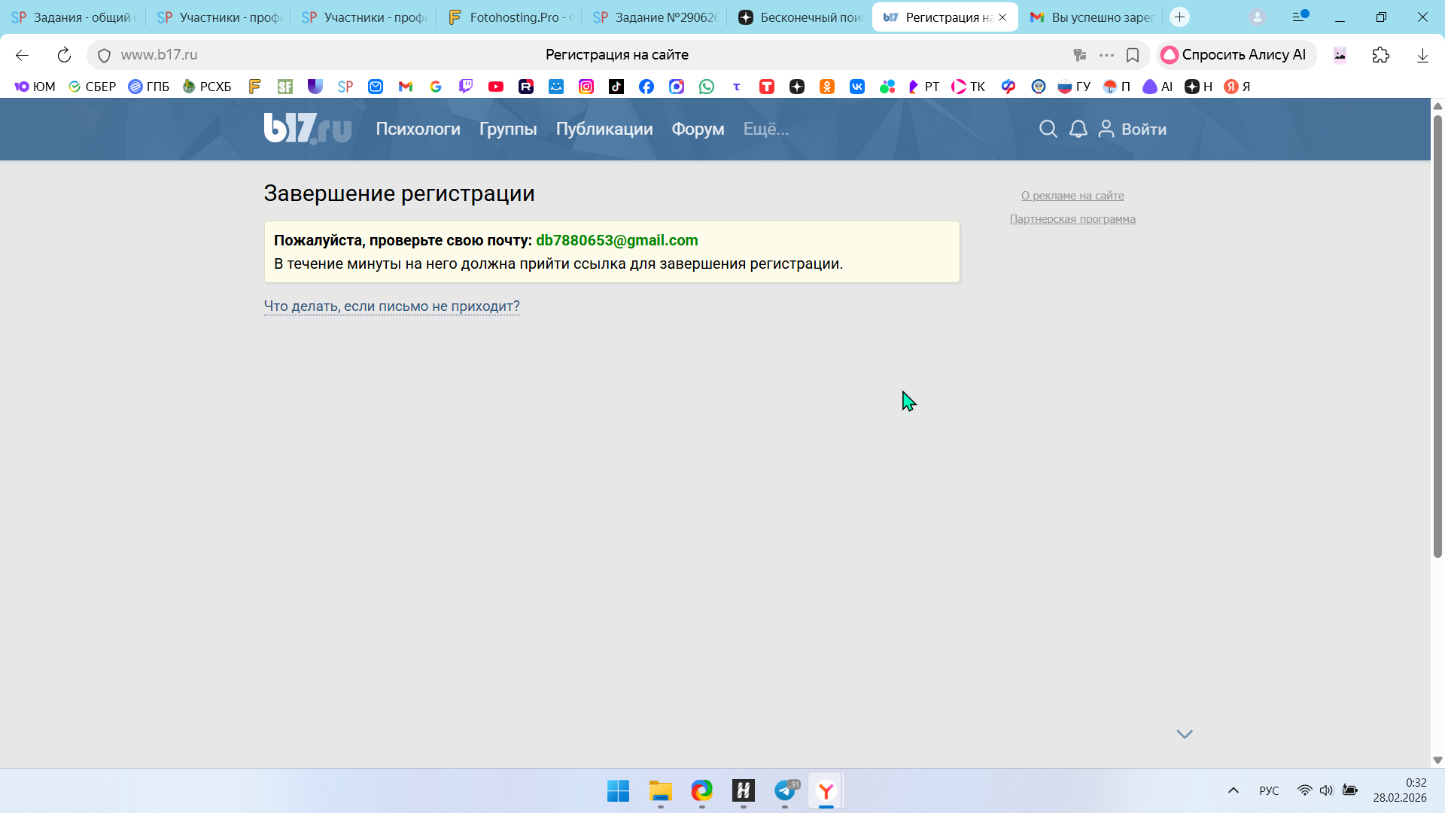Image resolution: width=1445 pixels, height=813 pixels.
Task: Reload the page with the refresh icon
Action: click(x=64, y=55)
